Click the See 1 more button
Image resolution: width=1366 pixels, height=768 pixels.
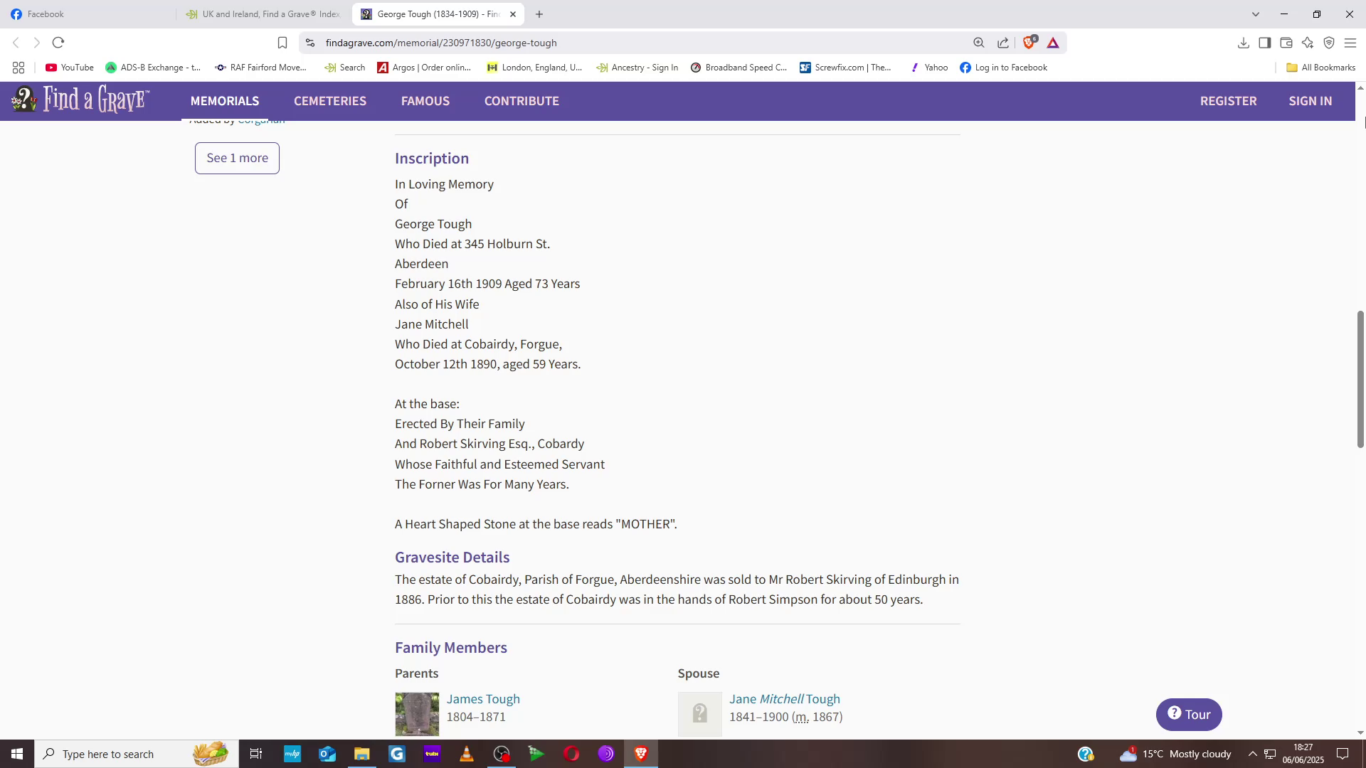237,158
